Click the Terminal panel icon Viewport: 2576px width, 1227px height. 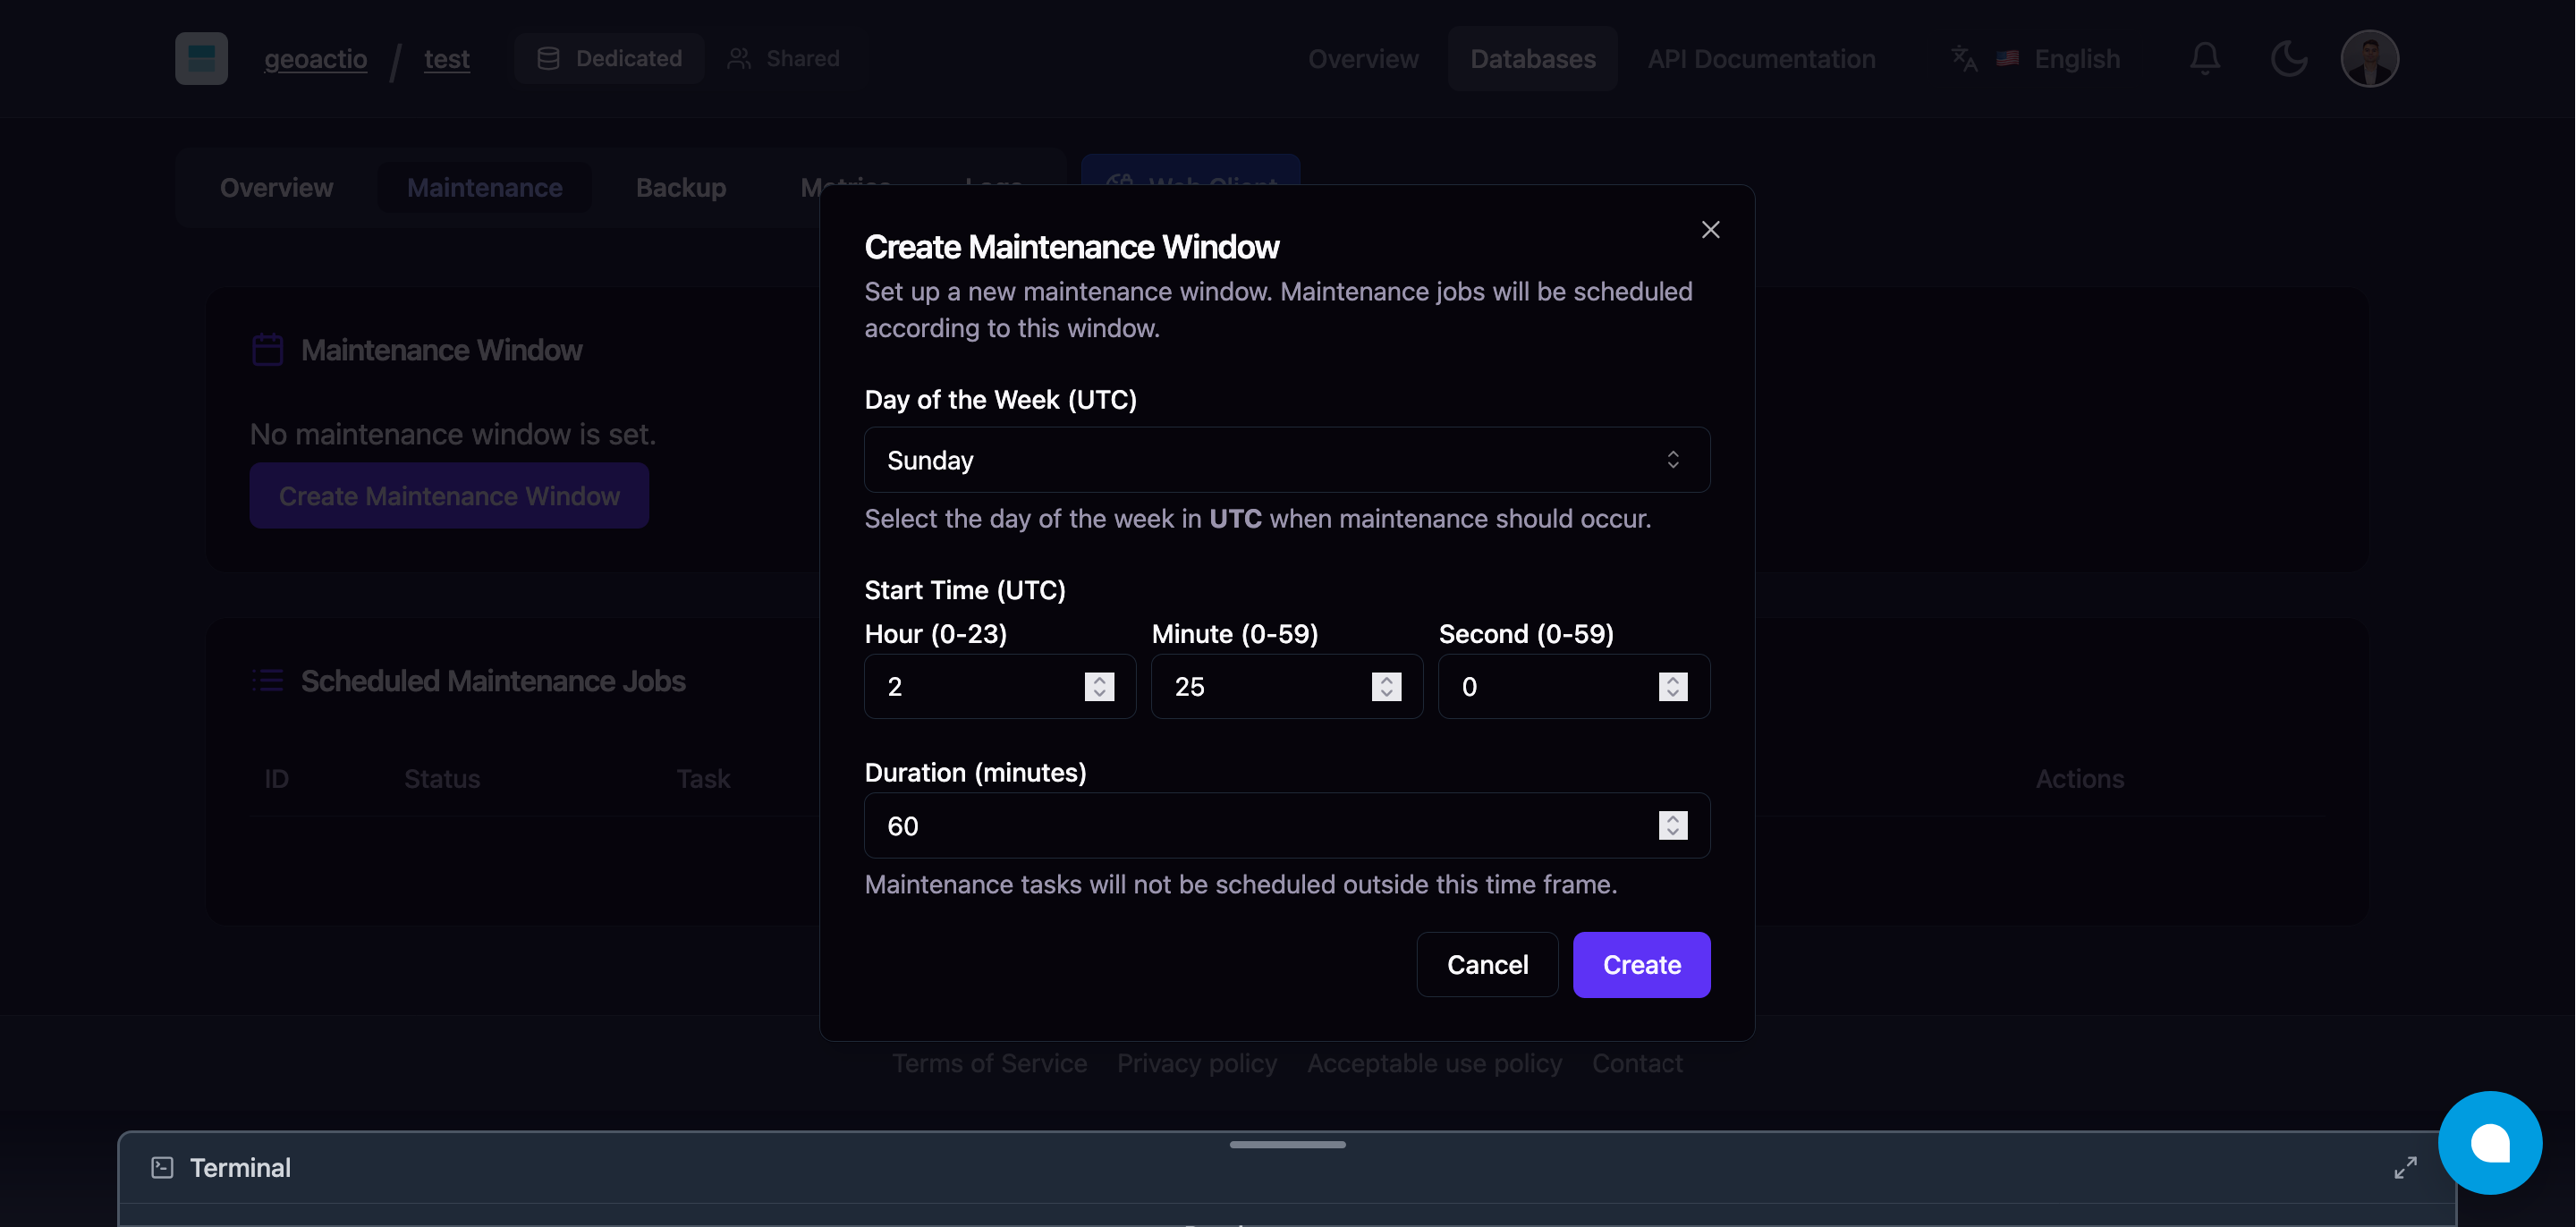pyautogui.click(x=161, y=1166)
